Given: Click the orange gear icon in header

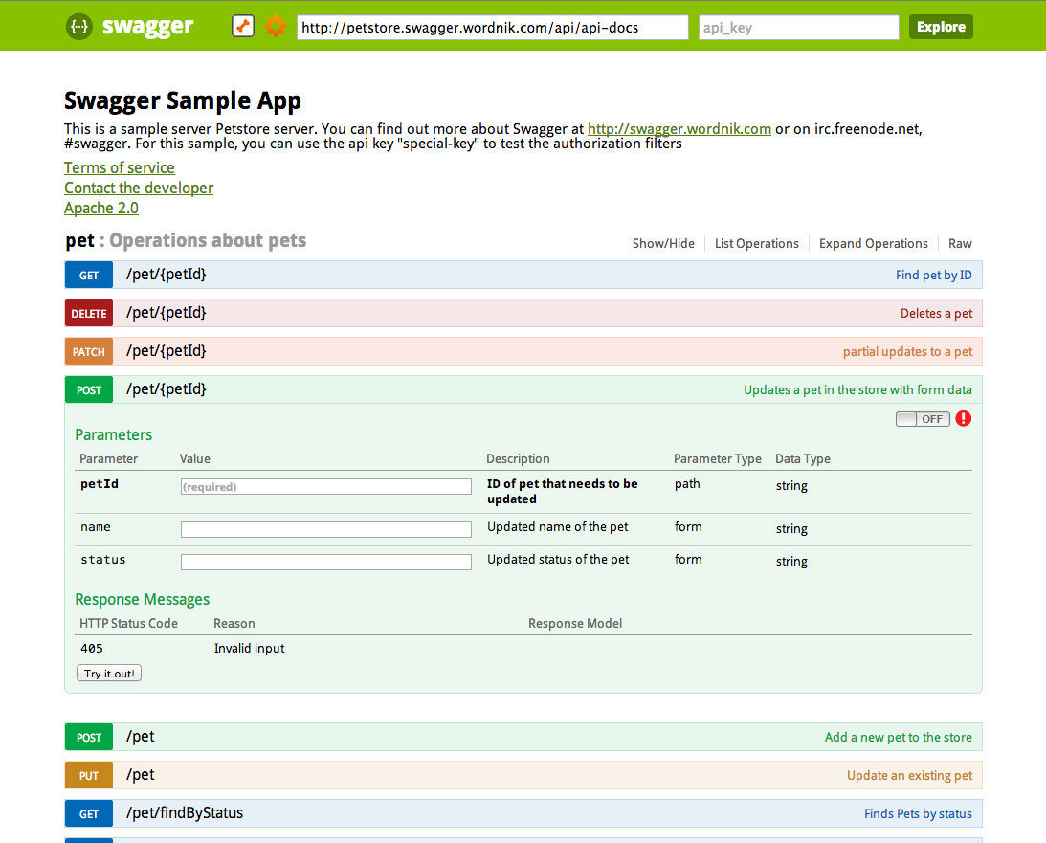Looking at the screenshot, I should coord(275,27).
